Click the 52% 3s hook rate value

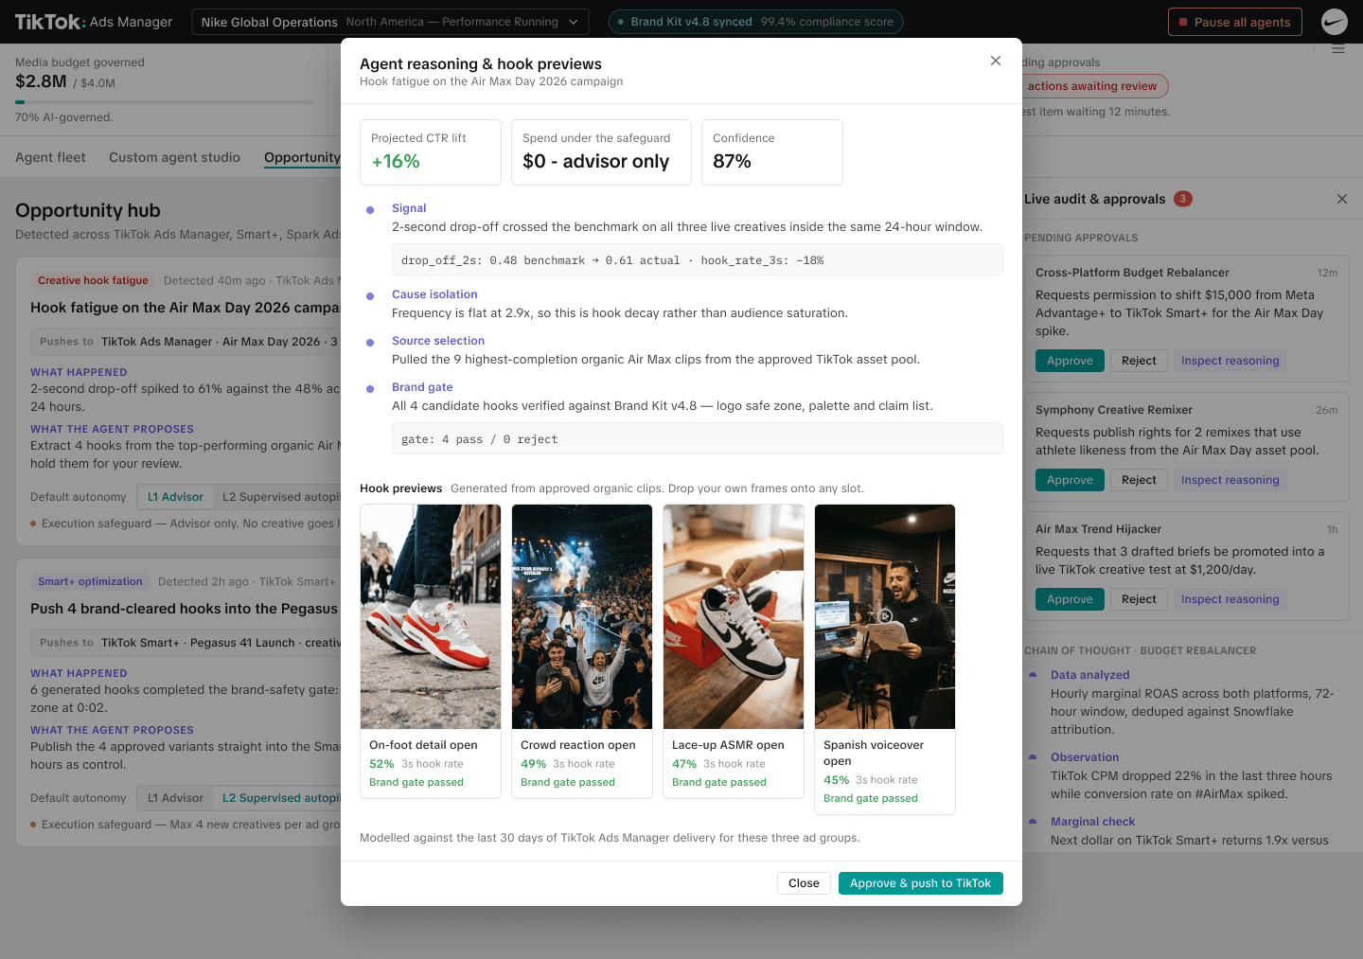click(381, 764)
